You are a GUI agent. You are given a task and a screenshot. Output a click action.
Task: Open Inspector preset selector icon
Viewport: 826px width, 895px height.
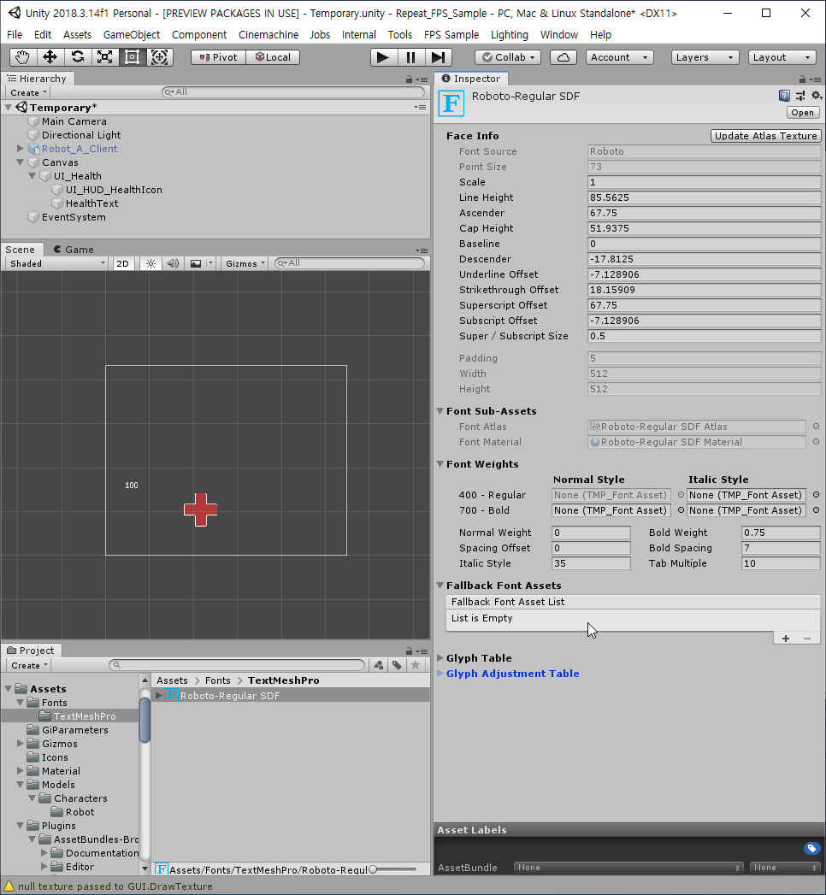point(800,96)
